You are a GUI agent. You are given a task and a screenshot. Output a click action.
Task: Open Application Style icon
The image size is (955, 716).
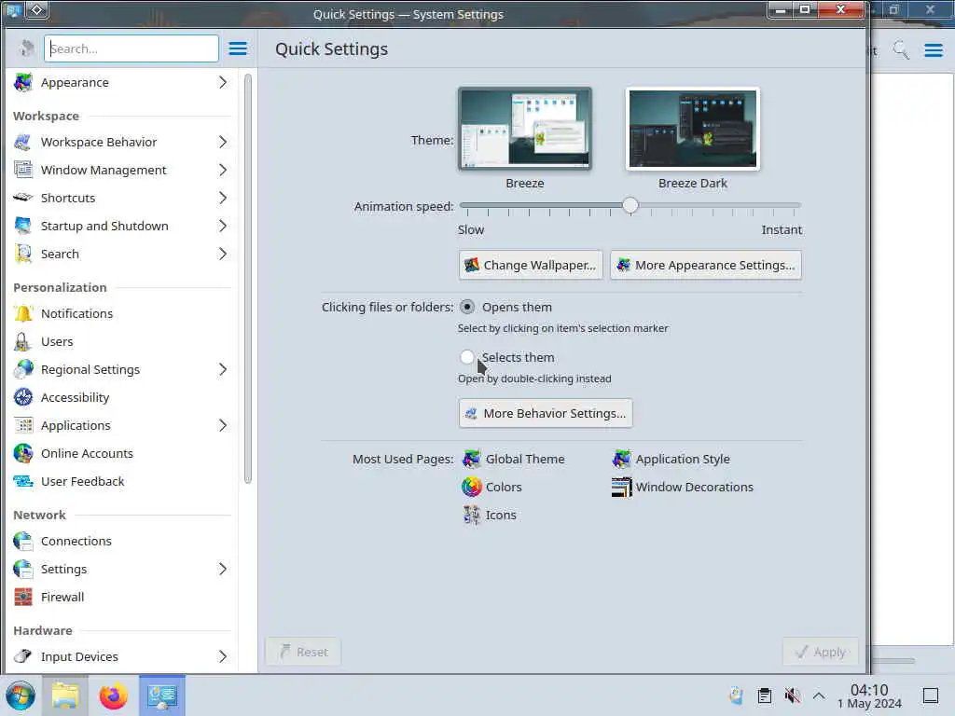(x=621, y=459)
